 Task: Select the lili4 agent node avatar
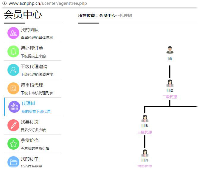click(145, 153)
